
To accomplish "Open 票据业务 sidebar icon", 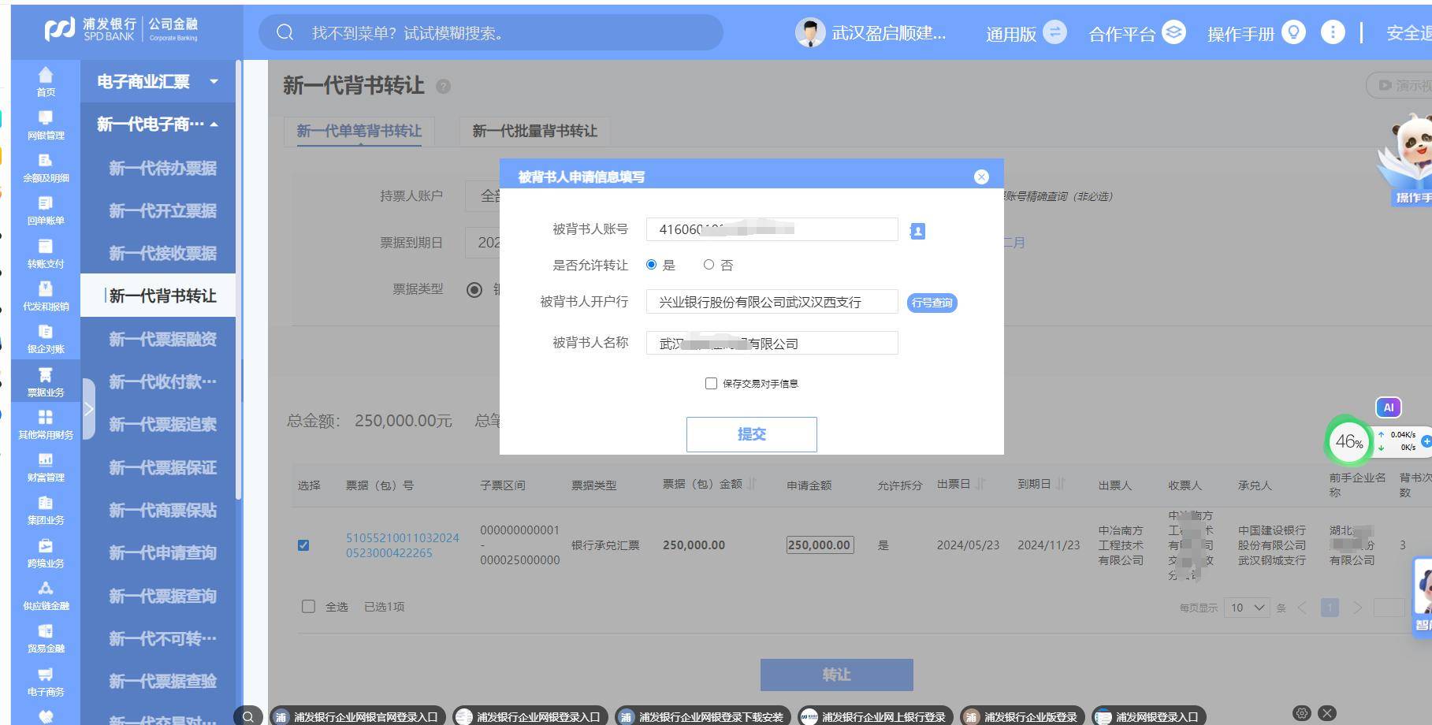I will click(46, 381).
